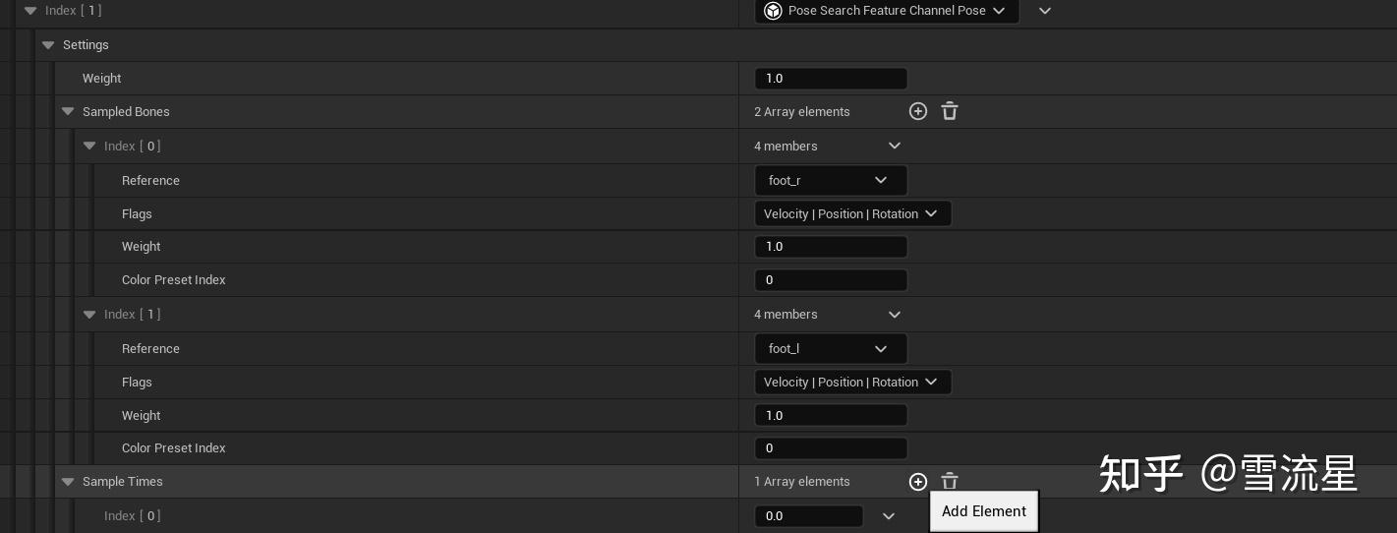Viewport: 1397px width, 533px height.
Task: Collapse the Sampled Bones array
Action: pos(68,112)
